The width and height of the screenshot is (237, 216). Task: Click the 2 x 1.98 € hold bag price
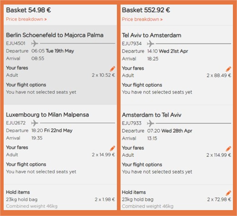(x=105, y=199)
